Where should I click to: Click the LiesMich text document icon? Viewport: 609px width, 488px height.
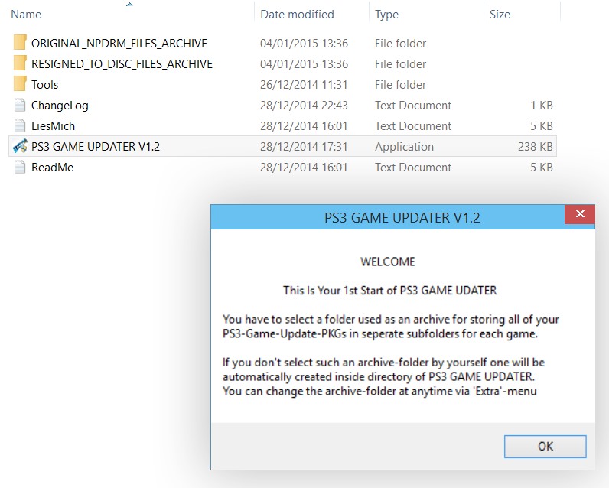click(20, 125)
